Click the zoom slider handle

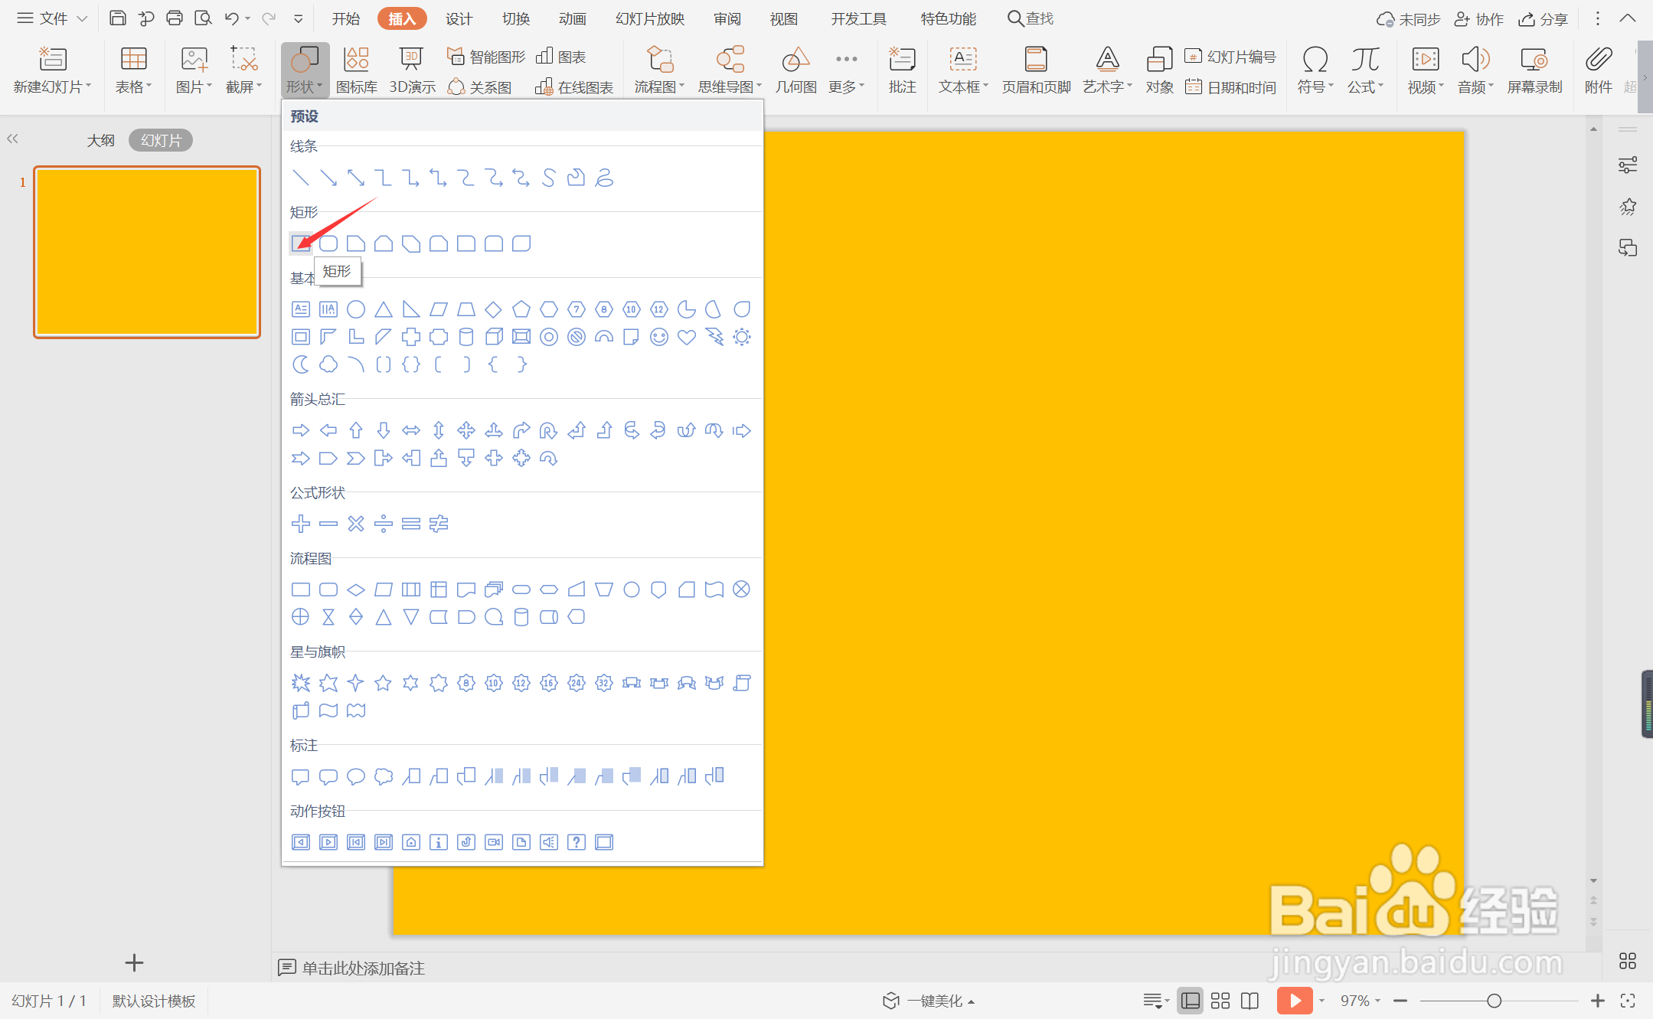click(x=1494, y=1001)
